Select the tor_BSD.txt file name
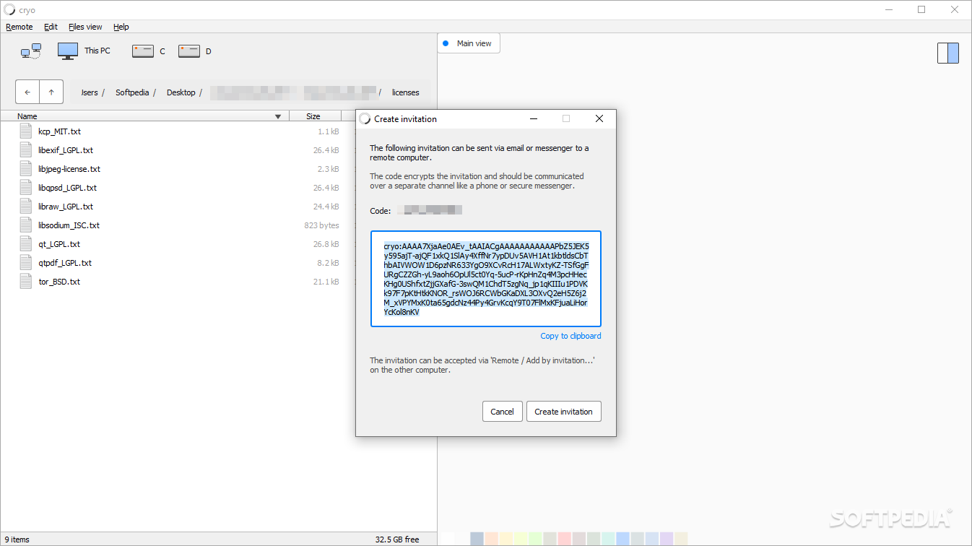 tap(59, 282)
